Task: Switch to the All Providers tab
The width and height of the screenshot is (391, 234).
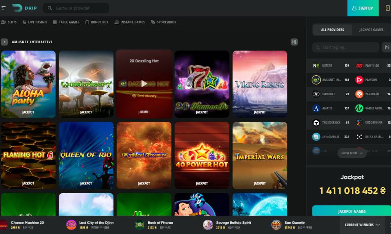Action: tap(332, 30)
